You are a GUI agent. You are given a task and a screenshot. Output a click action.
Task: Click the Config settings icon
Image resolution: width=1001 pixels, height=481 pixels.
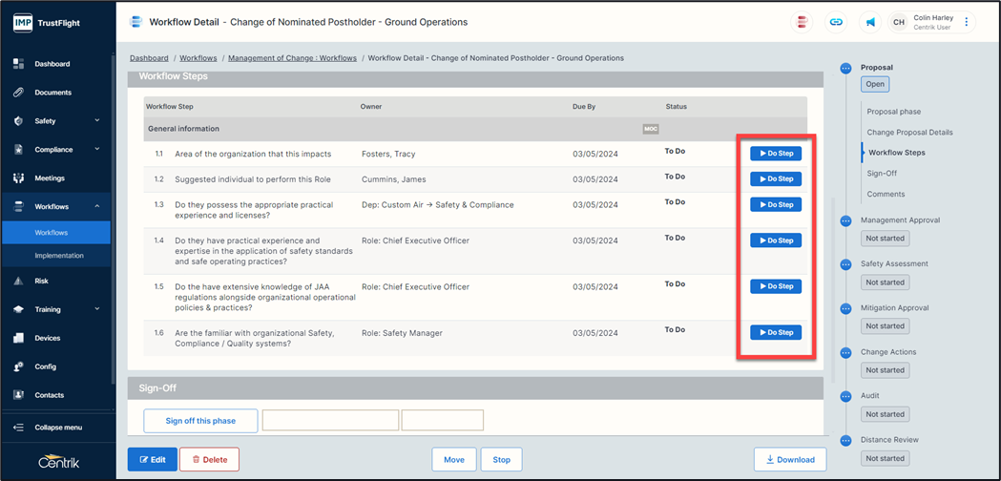click(x=18, y=366)
